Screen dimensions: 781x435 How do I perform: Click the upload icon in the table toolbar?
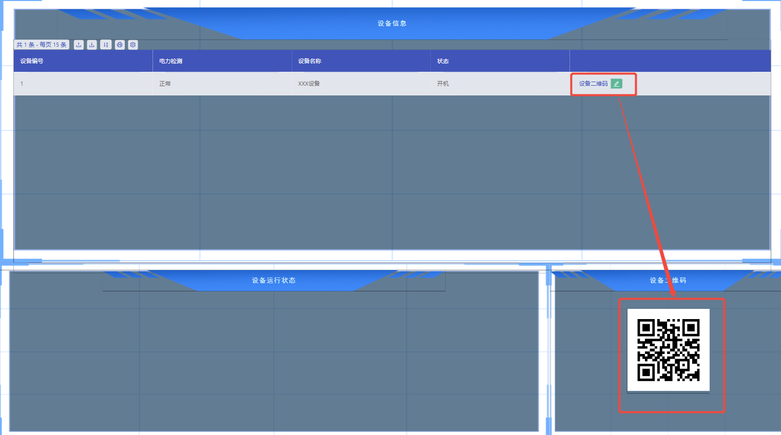(79, 45)
